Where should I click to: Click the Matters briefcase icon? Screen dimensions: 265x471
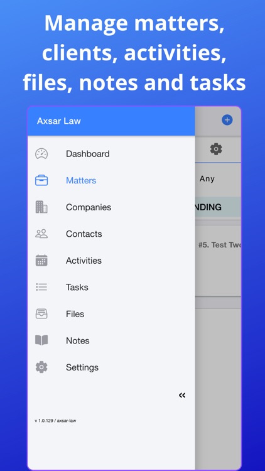tap(41, 180)
